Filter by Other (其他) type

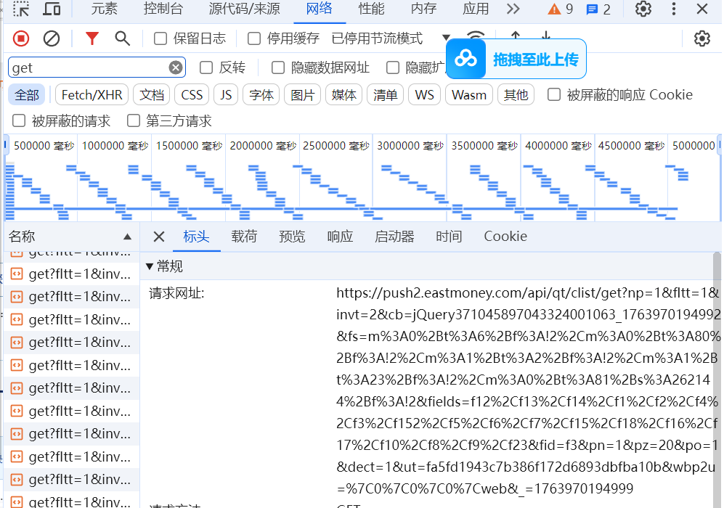click(x=516, y=94)
